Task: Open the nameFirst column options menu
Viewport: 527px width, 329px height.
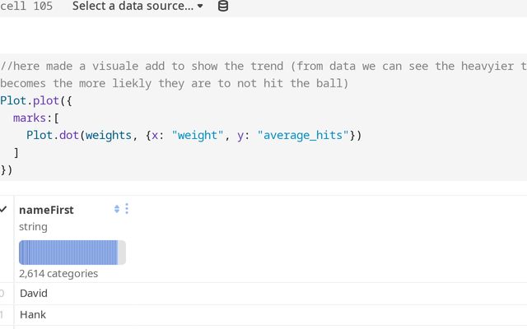Action: [127, 210]
